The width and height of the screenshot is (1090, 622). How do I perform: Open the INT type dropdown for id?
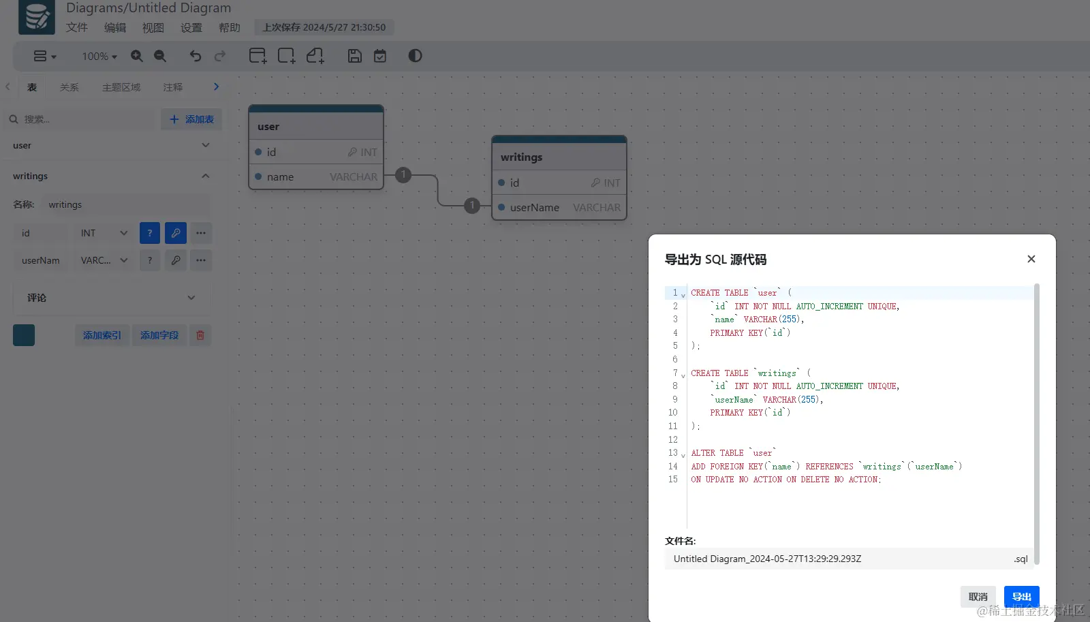tap(104, 233)
